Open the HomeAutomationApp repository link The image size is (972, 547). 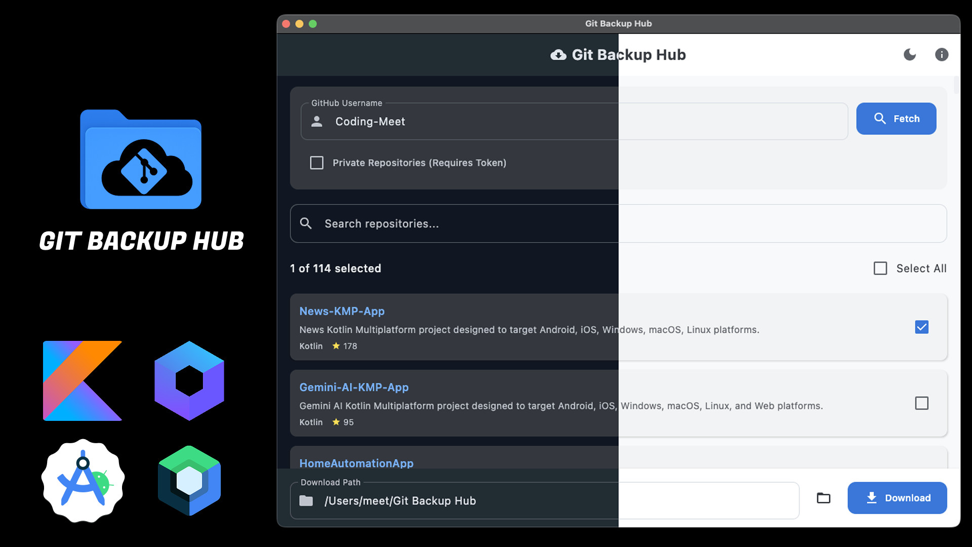pos(356,463)
